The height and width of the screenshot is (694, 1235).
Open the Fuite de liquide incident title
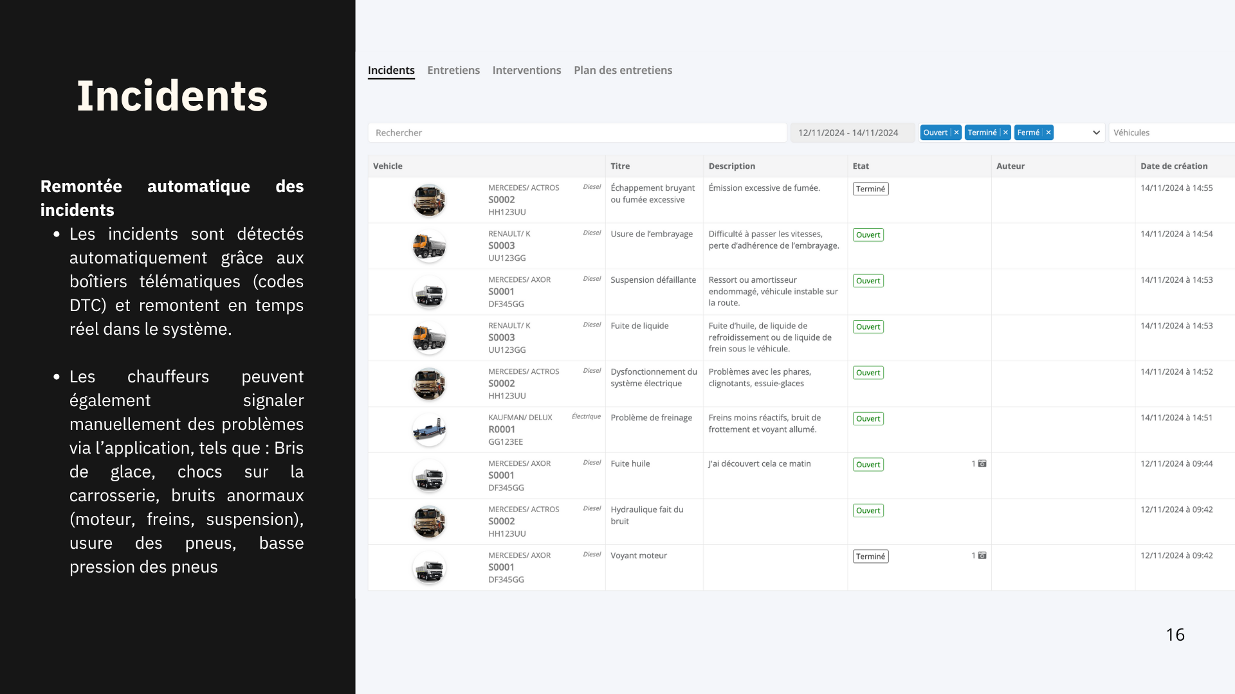coord(639,326)
